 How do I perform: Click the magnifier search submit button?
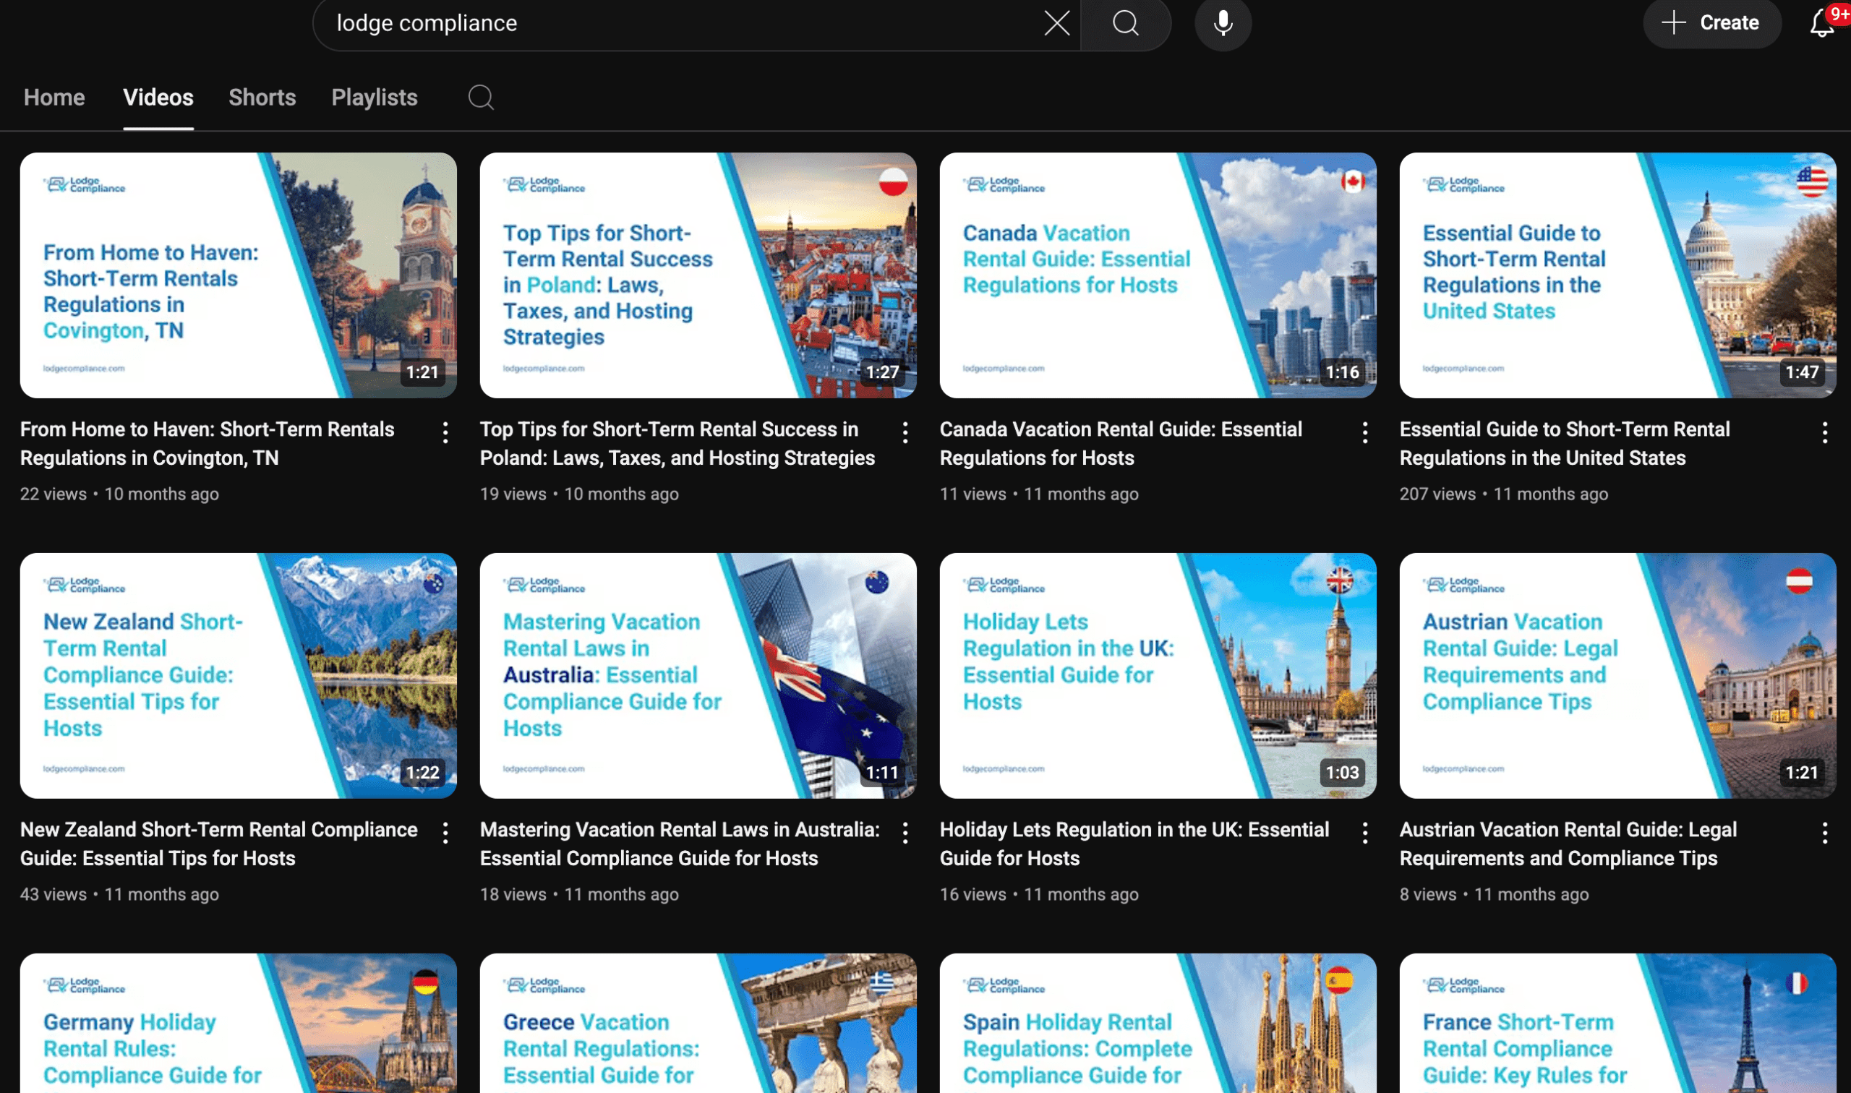point(1125,24)
